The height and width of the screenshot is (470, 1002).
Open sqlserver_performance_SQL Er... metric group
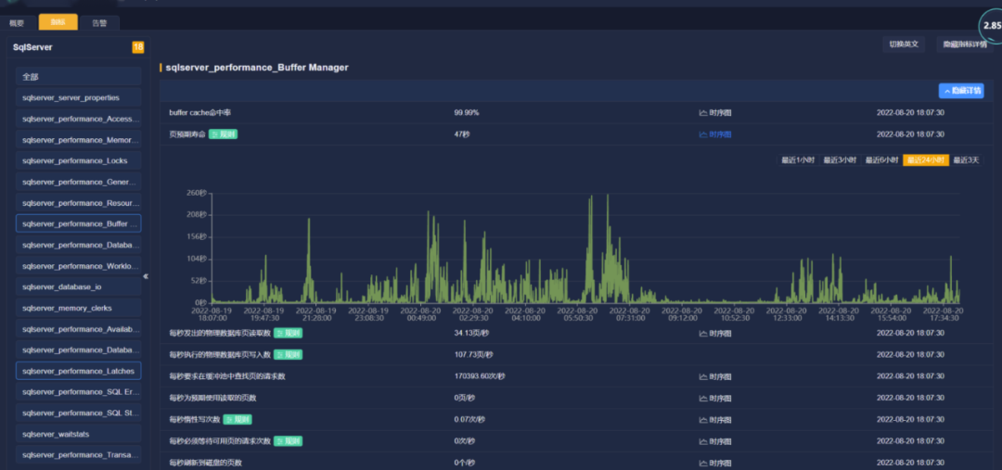click(79, 392)
